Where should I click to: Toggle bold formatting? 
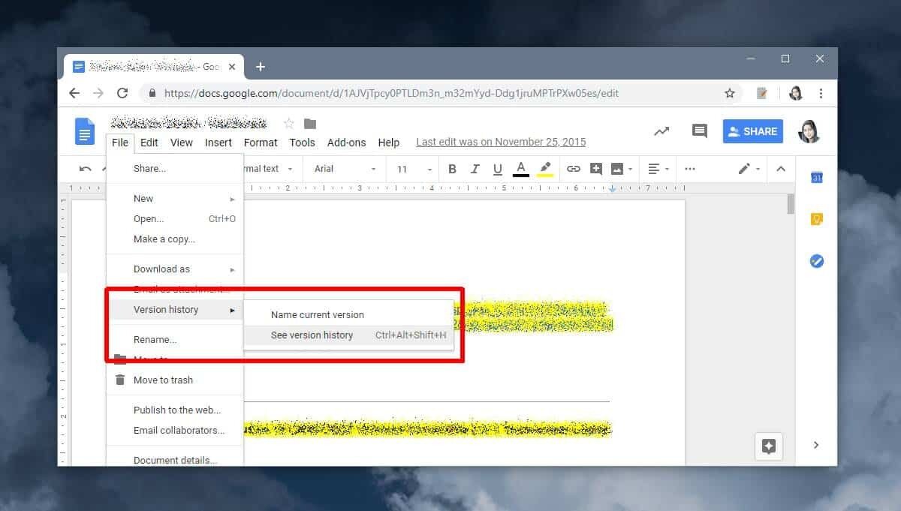point(452,169)
